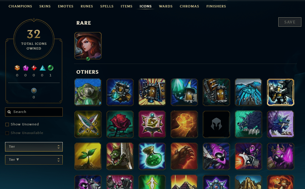Open the Finishers tab
305x189 pixels.
tap(216, 6)
